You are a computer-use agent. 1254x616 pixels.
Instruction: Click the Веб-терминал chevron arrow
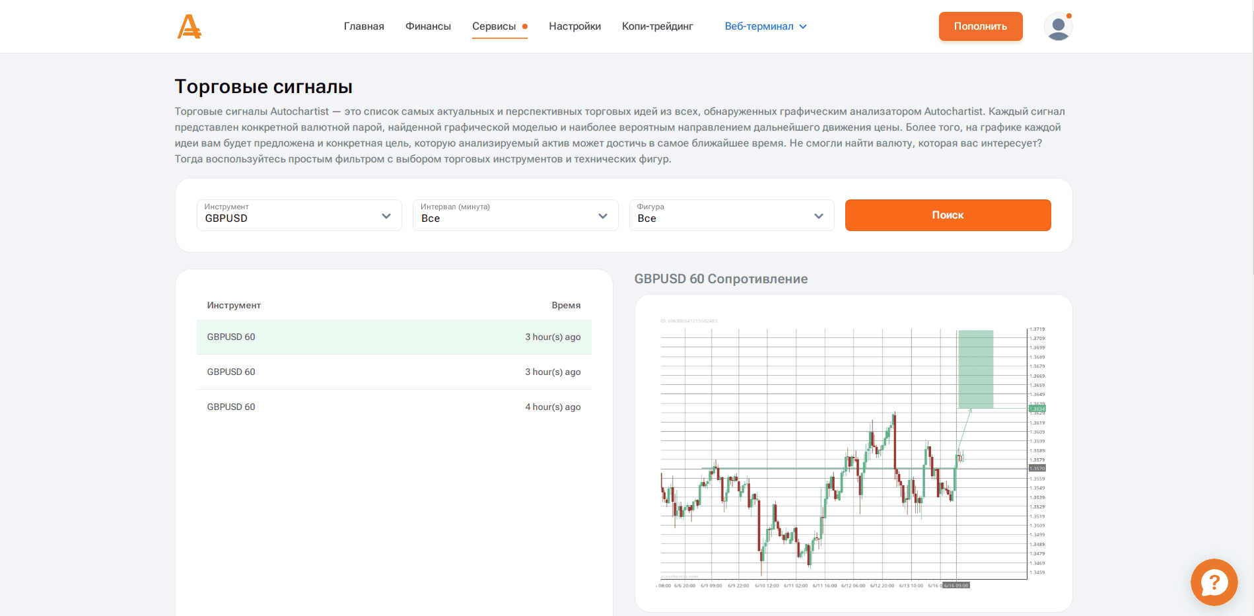(x=803, y=26)
